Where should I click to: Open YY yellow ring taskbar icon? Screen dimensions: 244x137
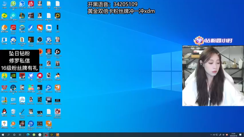click(x=52, y=135)
